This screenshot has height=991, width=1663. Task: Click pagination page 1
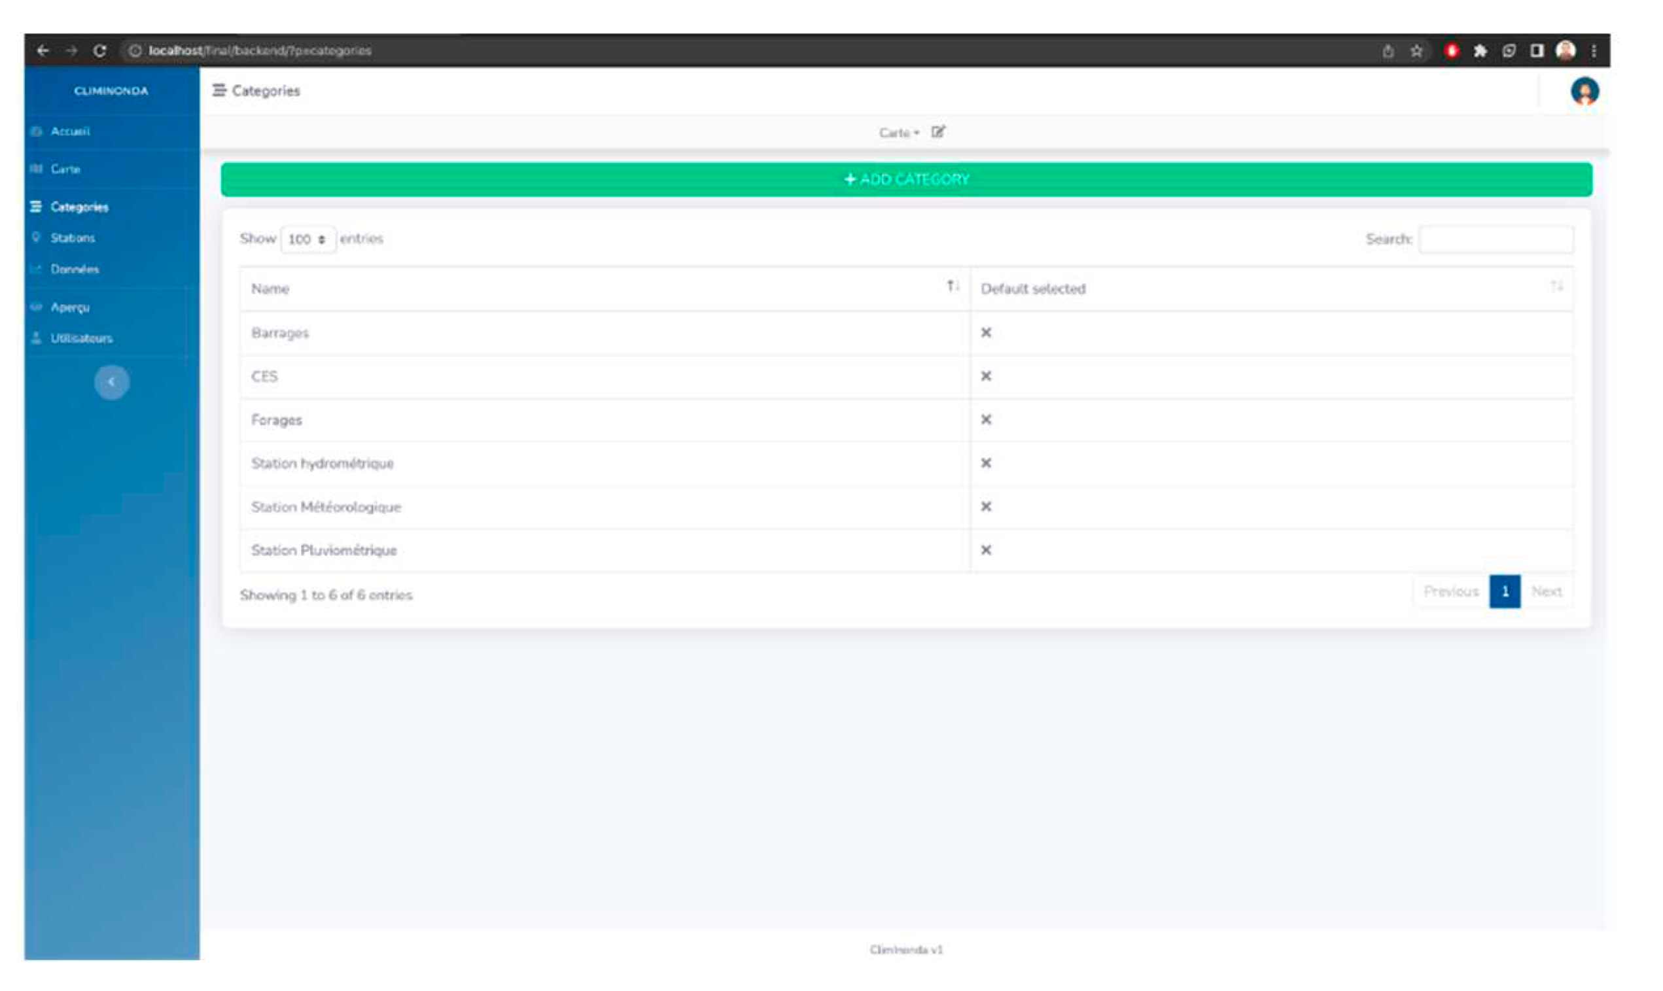tap(1505, 592)
